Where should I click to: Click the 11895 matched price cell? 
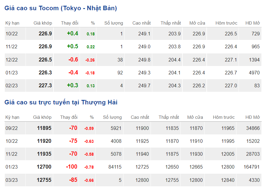(44, 128)
